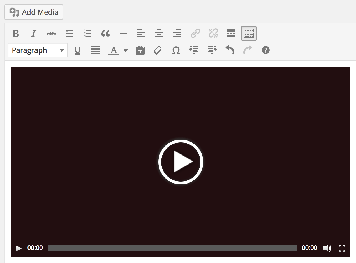
Task: Insert Read More tag
Action: [x=231, y=34]
